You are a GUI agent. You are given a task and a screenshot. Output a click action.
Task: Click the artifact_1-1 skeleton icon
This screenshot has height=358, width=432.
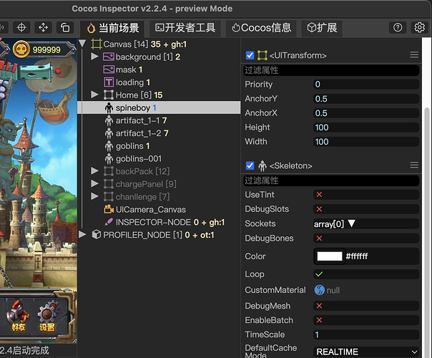point(109,120)
